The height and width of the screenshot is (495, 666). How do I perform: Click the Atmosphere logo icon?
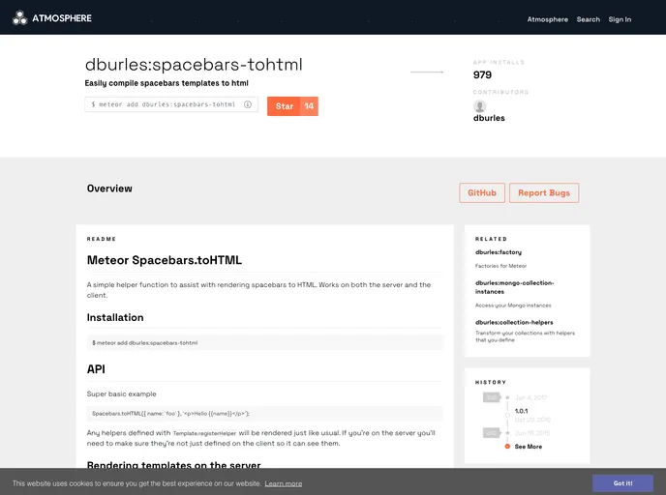[19, 17]
